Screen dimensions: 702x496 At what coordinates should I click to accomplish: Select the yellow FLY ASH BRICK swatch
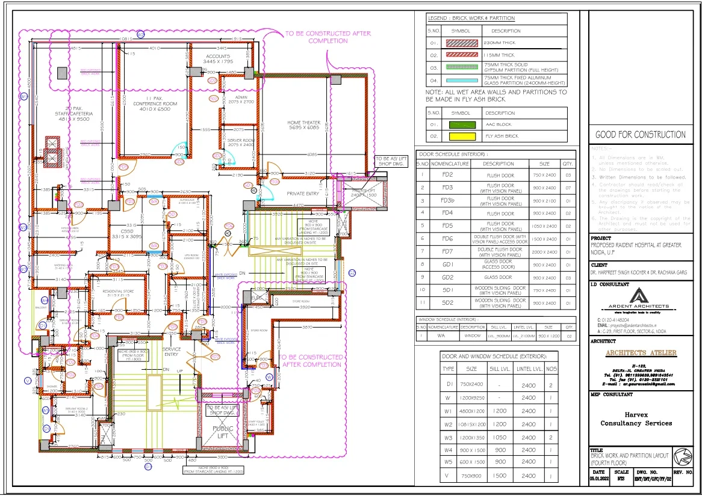tap(462, 136)
